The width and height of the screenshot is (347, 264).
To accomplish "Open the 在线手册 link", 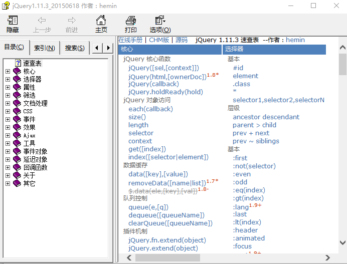I will coord(130,40).
